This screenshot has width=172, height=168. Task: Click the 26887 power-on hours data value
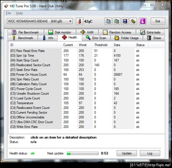[118, 75]
